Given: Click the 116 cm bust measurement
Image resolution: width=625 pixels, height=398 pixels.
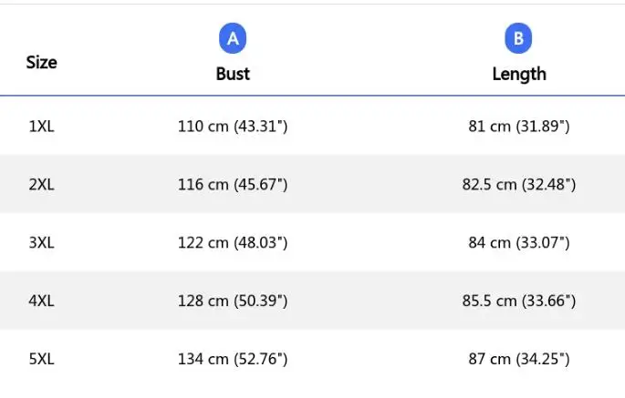Looking at the screenshot, I should (233, 184).
